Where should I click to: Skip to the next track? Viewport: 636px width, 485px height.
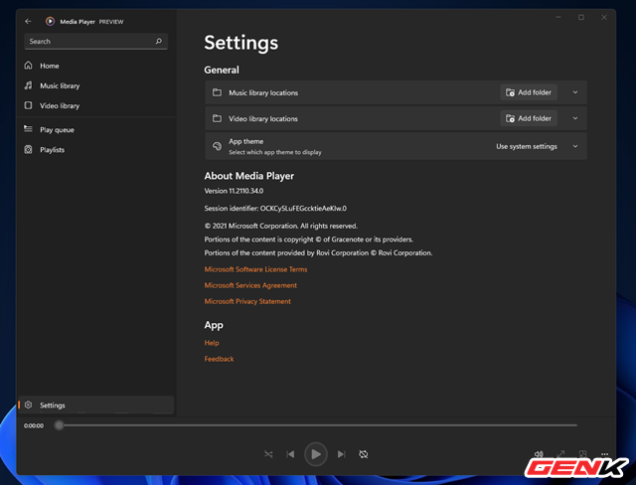[342, 454]
